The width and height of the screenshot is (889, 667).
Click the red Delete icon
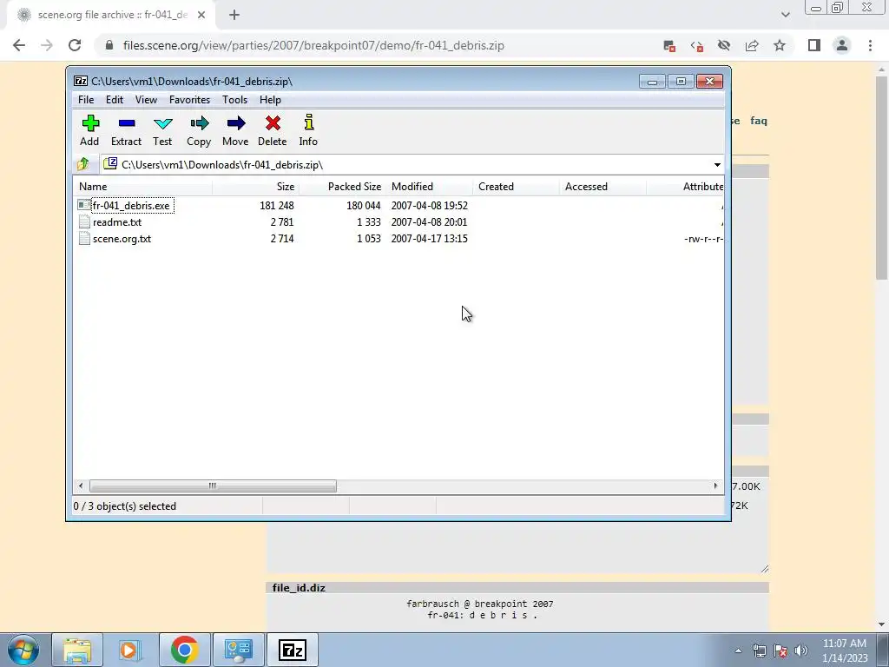coord(273,123)
